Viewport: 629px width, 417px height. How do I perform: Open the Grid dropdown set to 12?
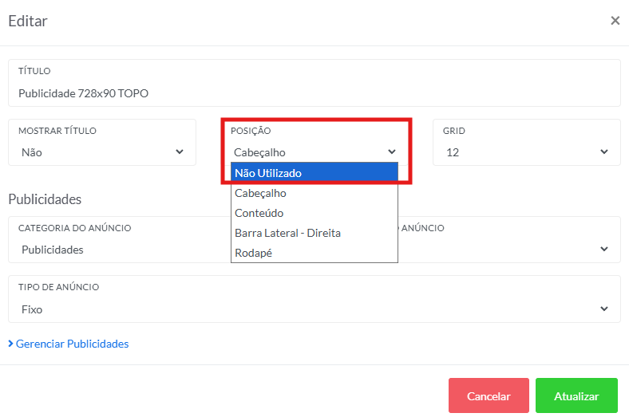pos(527,152)
